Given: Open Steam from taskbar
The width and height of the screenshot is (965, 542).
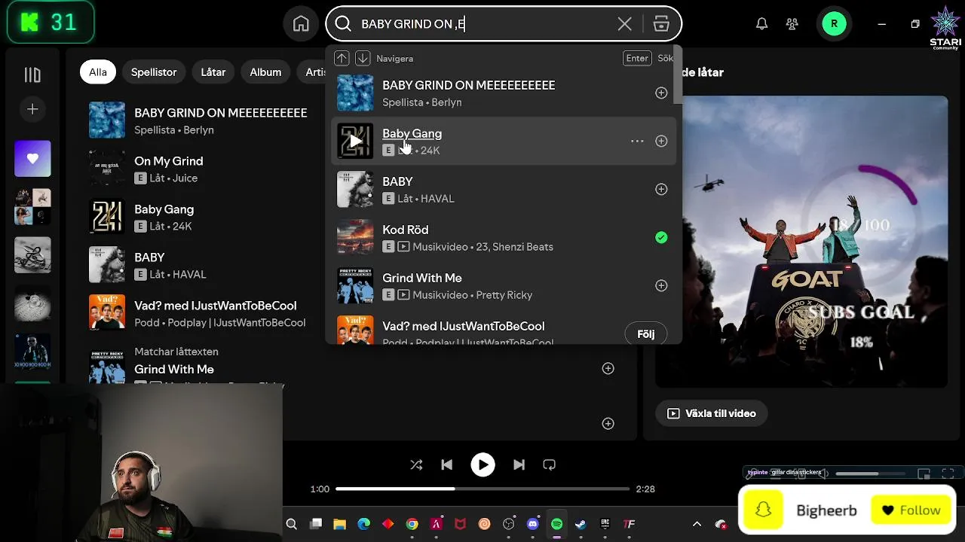Looking at the screenshot, I should 581,524.
